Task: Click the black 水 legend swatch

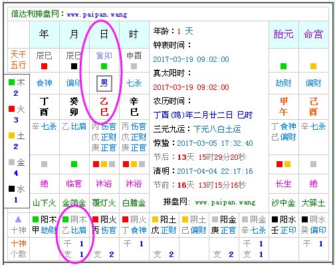Action: coord(11,188)
